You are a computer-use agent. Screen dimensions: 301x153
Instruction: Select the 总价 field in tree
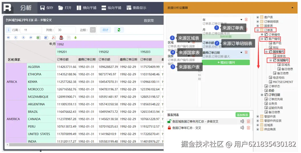(x=271, y=90)
